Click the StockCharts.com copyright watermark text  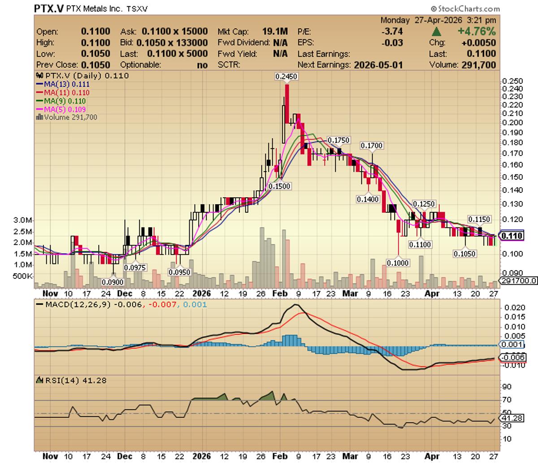465,9
